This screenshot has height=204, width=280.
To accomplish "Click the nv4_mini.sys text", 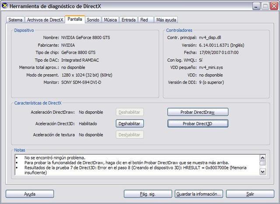I will (x=211, y=67).
